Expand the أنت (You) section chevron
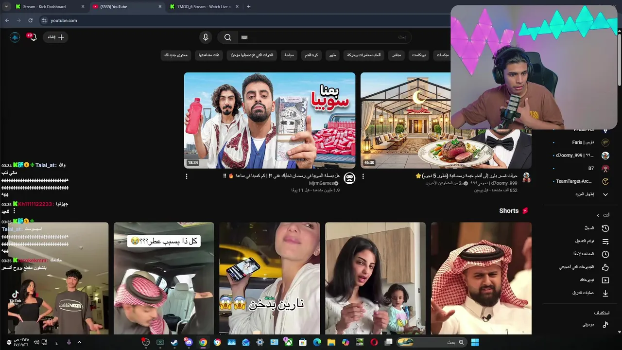This screenshot has width=622, height=350. click(598, 215)
